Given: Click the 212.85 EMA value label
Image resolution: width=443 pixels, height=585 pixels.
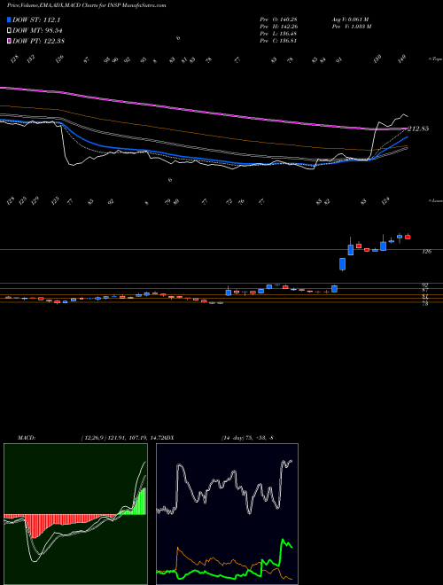Looking at the screenshot, I should (x=418, y=129).
